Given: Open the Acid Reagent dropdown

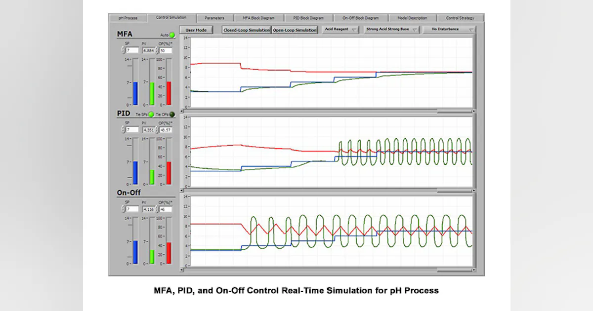Looking at the screenshot, I should [x=340, y=30].
